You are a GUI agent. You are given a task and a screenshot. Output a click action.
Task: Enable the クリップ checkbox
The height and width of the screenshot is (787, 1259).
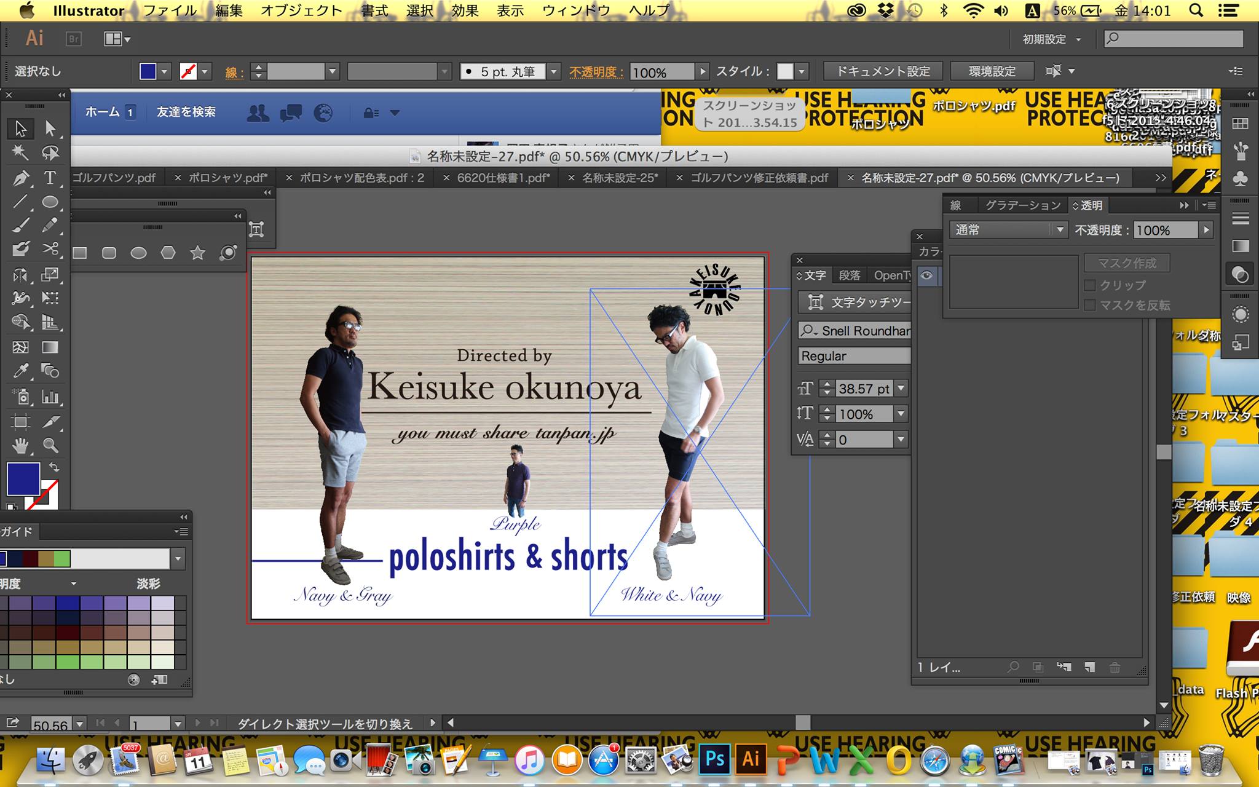[1090, 285]
